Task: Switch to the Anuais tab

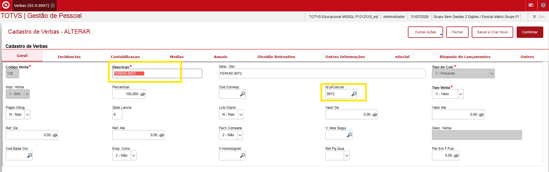Action: click(220, 57)
